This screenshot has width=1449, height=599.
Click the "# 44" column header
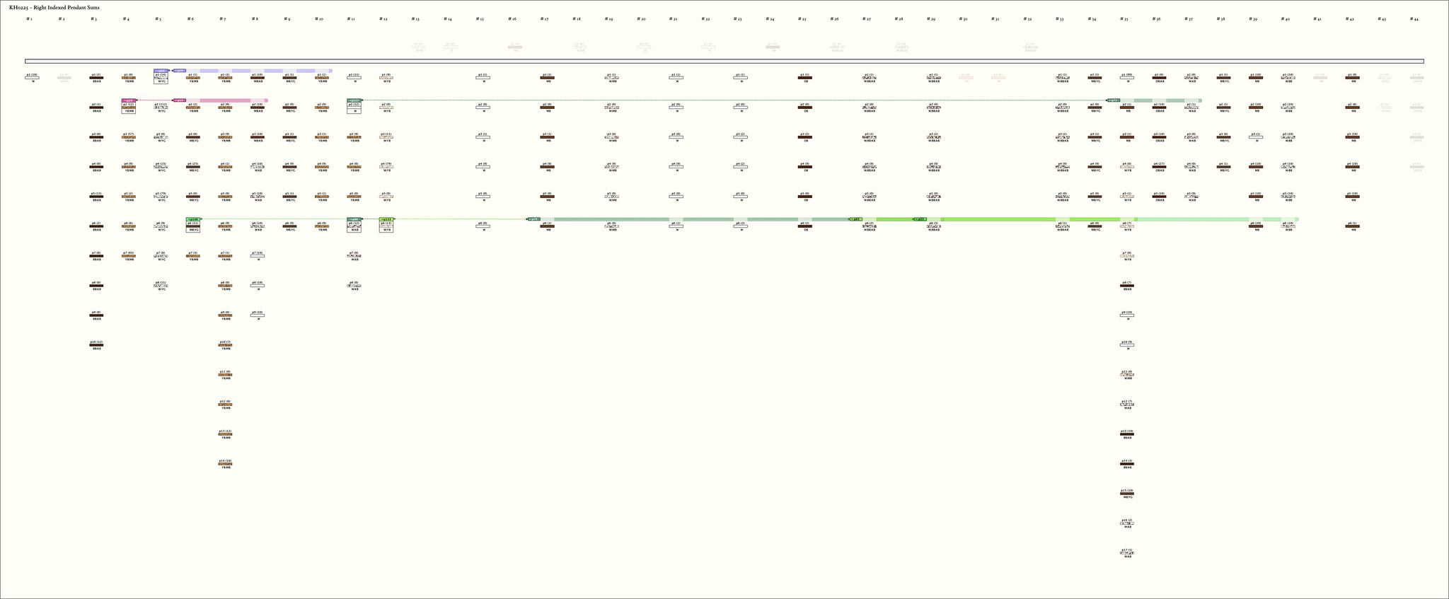[x=1414, y=19]
